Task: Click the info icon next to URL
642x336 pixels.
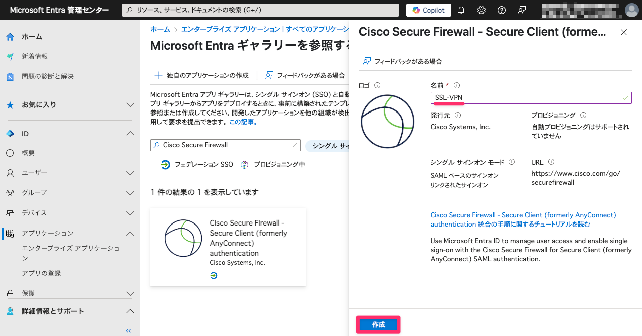Action: [551, 162]
